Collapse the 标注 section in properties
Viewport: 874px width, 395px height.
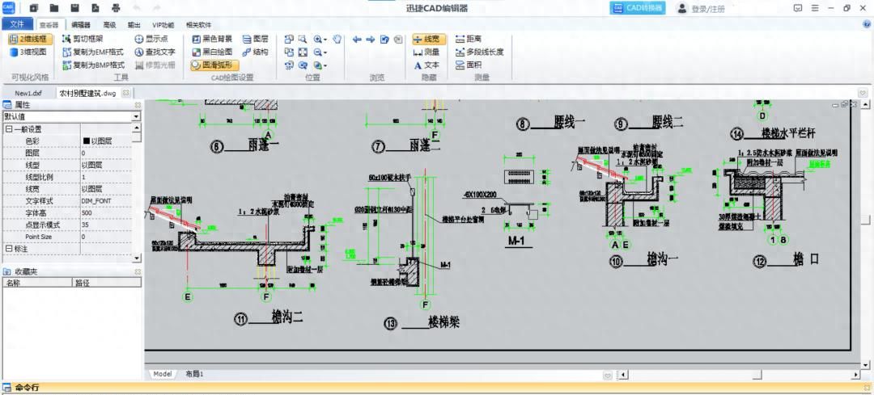point(8,249)
